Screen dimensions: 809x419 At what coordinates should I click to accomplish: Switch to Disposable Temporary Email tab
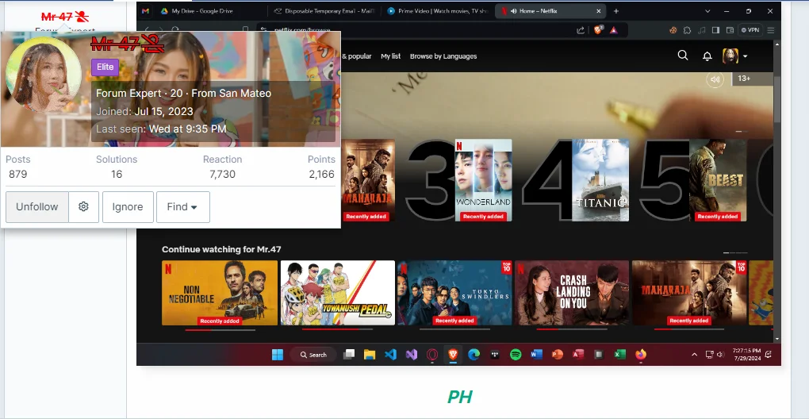324,11
